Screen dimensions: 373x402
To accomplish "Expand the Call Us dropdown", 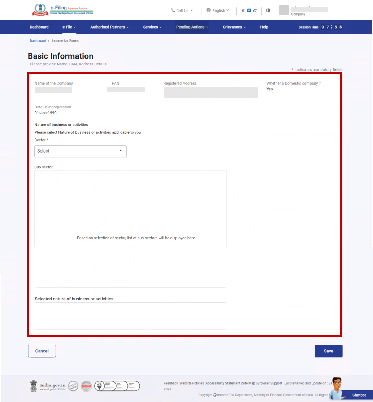I will tap(182, 10).
